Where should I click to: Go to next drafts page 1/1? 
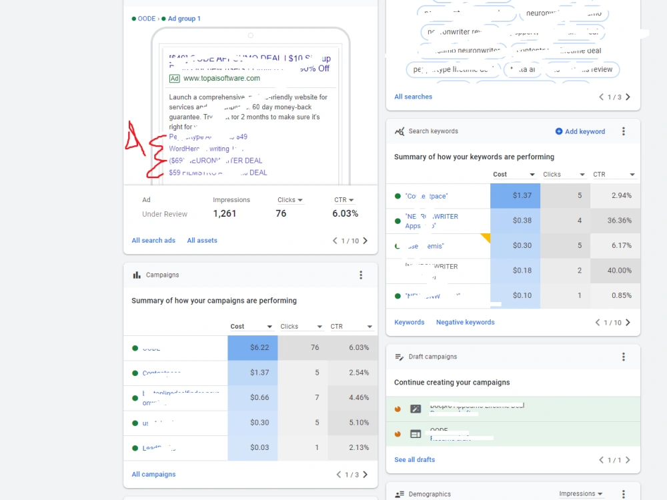tap(628, 460)
